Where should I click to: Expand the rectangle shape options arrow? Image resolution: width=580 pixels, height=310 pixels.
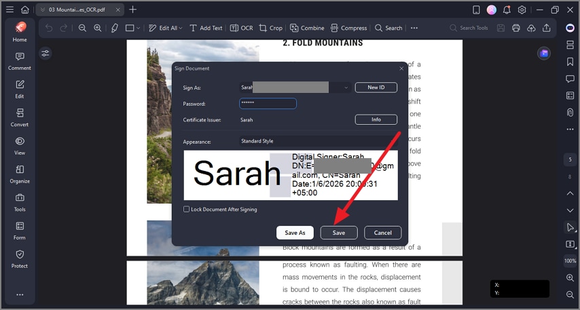pyautogui.click(x=139, y=28)
